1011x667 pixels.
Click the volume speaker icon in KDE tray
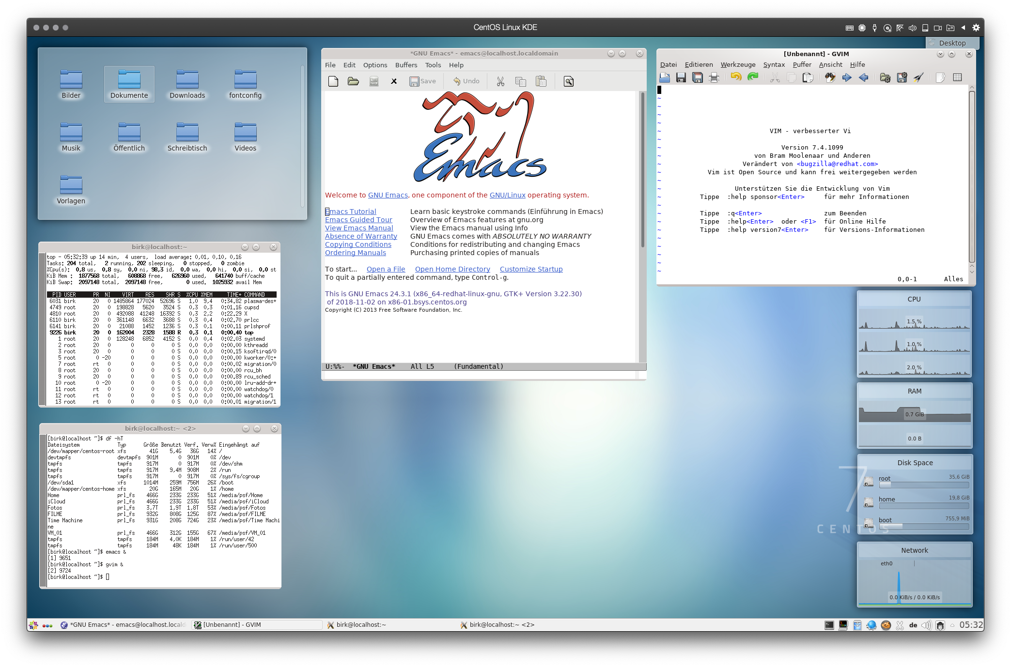coord(926,625)
